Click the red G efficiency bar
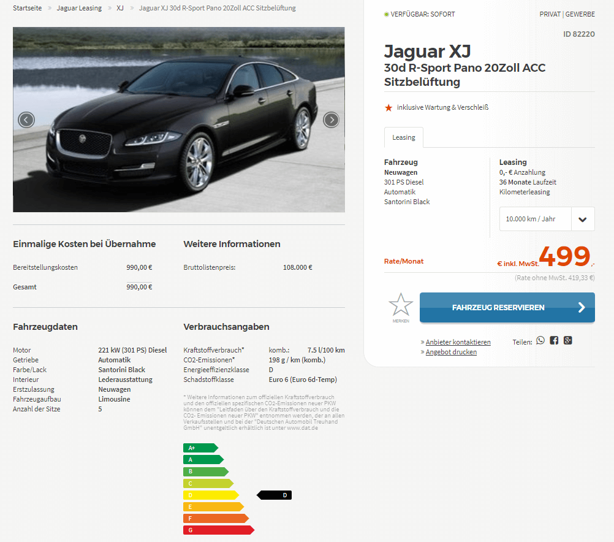The width and height of the screenshot is (614, 542). click(x=219, y=530)
